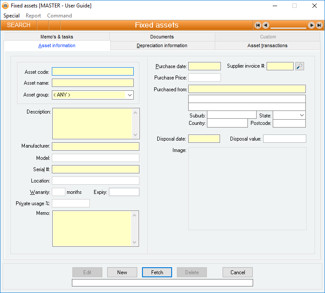Switch to Depreciation information tab

click(162, 45)
